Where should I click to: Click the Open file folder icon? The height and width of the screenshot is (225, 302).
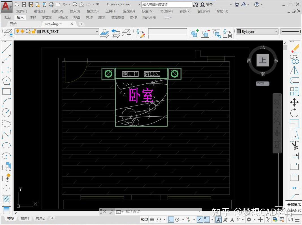click(17, 4)
